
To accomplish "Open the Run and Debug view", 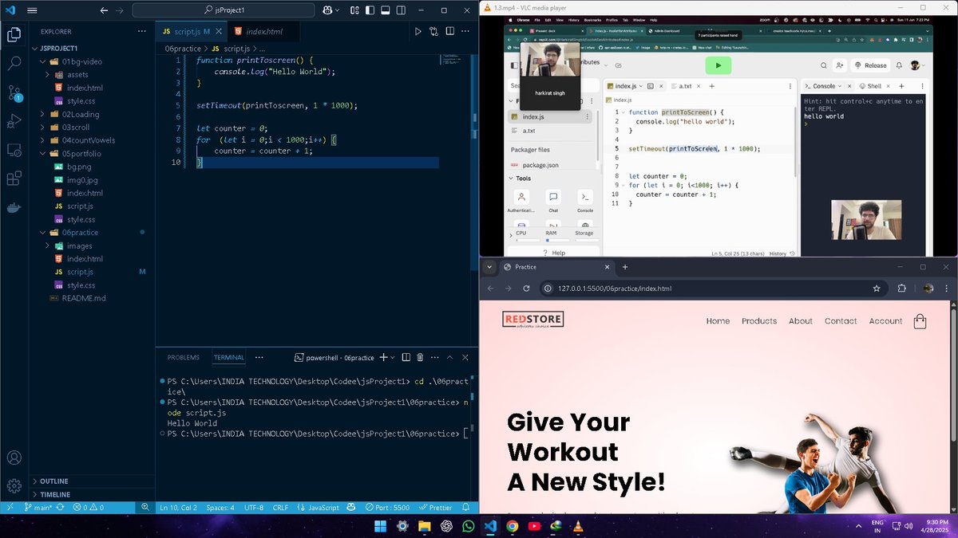I will 14,121.
